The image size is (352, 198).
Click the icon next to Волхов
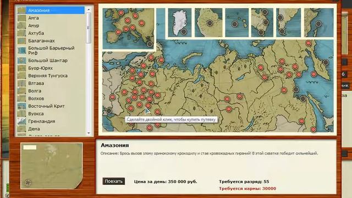[22, 98]
